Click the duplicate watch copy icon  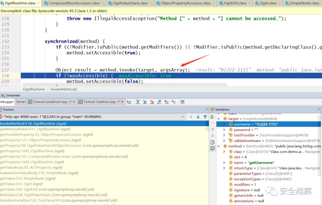click(x=213, y=142)
